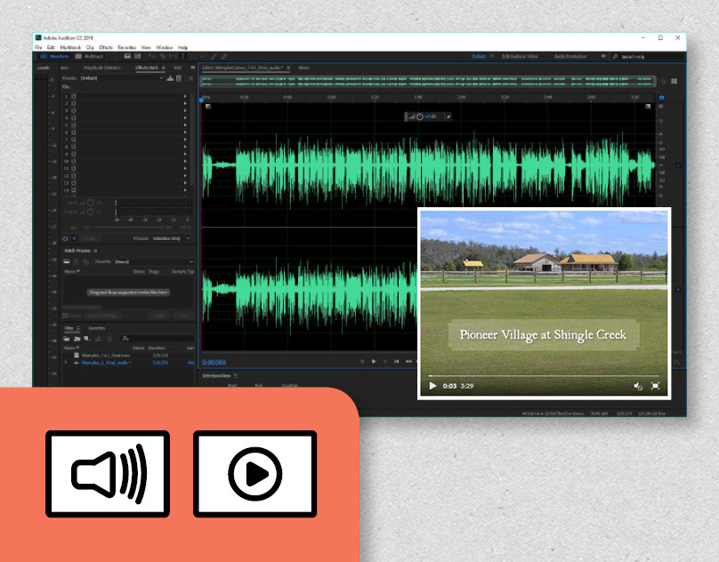Screen dimensions: 719x562
Task: Show the spectral frequency display
Action: tap(127, 56)
